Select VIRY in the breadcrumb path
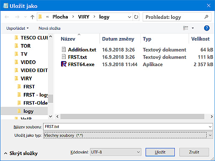 (84, 17)
